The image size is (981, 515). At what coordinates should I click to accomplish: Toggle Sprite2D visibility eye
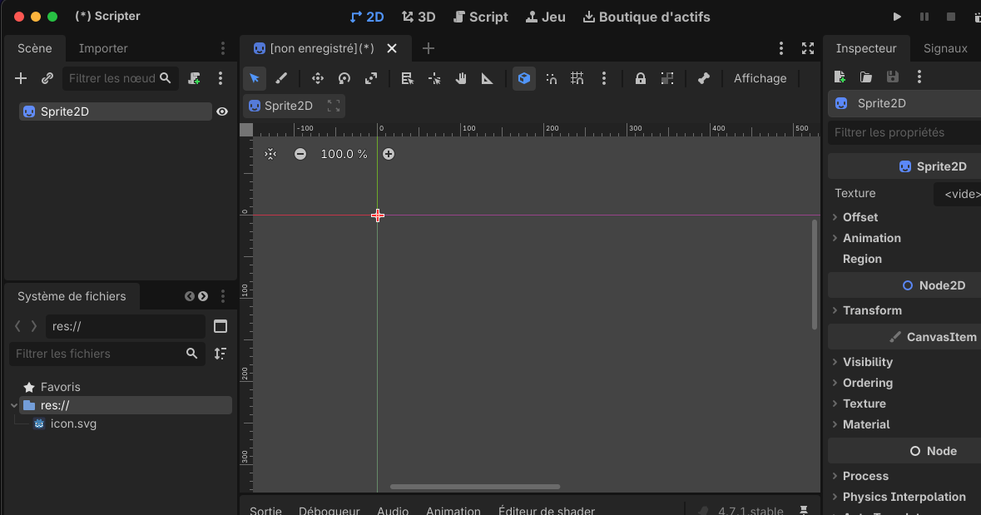[x=222, y=111]
